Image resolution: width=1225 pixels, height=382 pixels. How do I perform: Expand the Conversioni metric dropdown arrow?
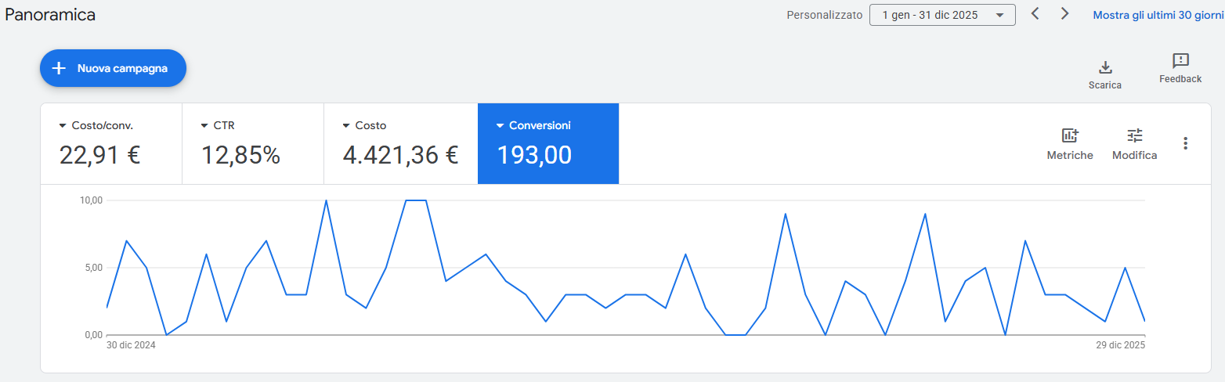point(500,126)
